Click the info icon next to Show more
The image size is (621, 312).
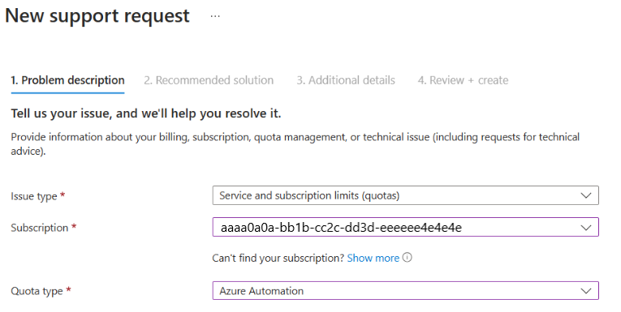[408, 258]
